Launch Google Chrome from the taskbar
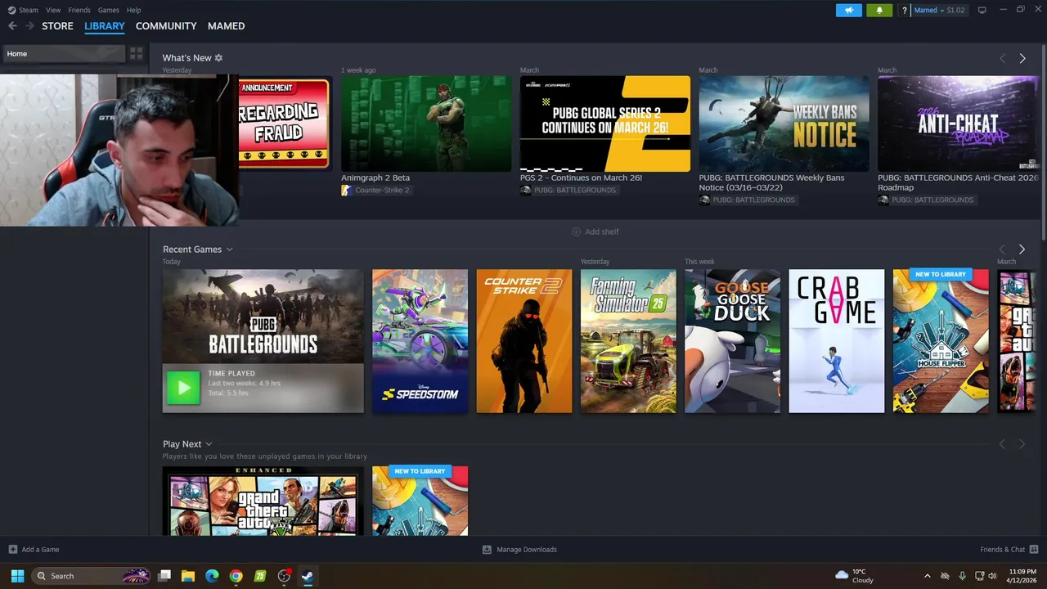Image resolution: width=1047 pixels, height=589 pixels. [x=236, y=576]
